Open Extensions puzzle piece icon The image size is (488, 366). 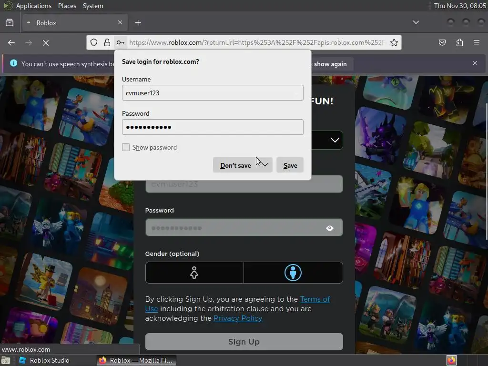click(459, 42)
